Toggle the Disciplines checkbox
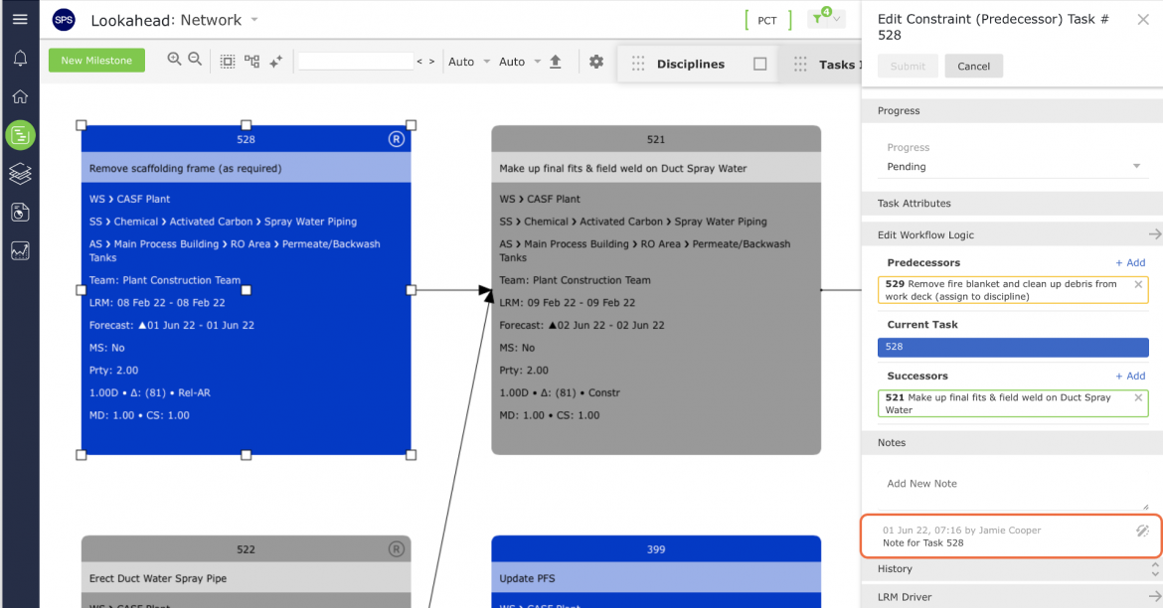Screen dimensions: 1163x608 click(x=760, y=64)
